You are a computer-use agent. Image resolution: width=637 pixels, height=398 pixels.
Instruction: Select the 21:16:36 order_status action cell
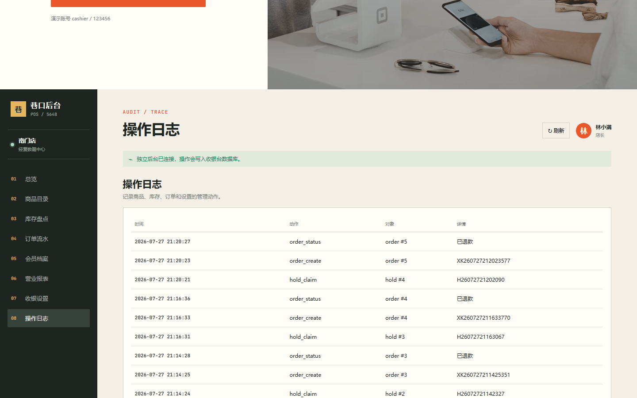[305, 299]
